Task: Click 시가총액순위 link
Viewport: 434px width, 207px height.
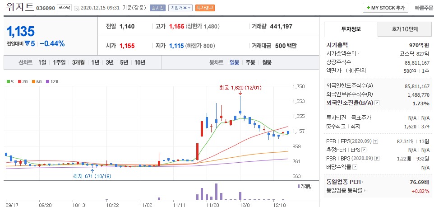Action: 342,54
